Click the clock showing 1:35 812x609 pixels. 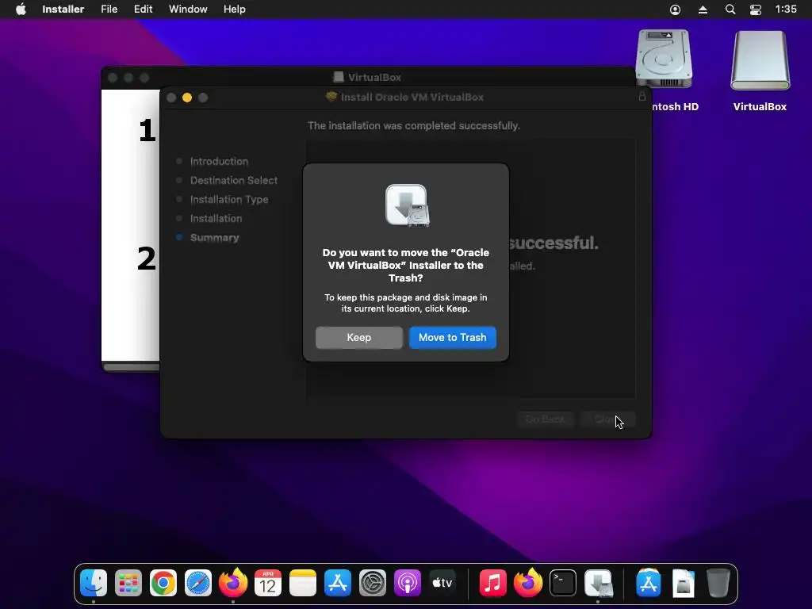click(786, 10)
